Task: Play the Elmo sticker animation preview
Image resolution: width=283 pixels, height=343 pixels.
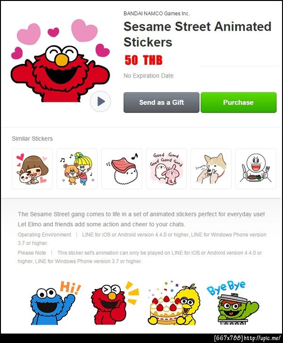Action: point(100,101)
